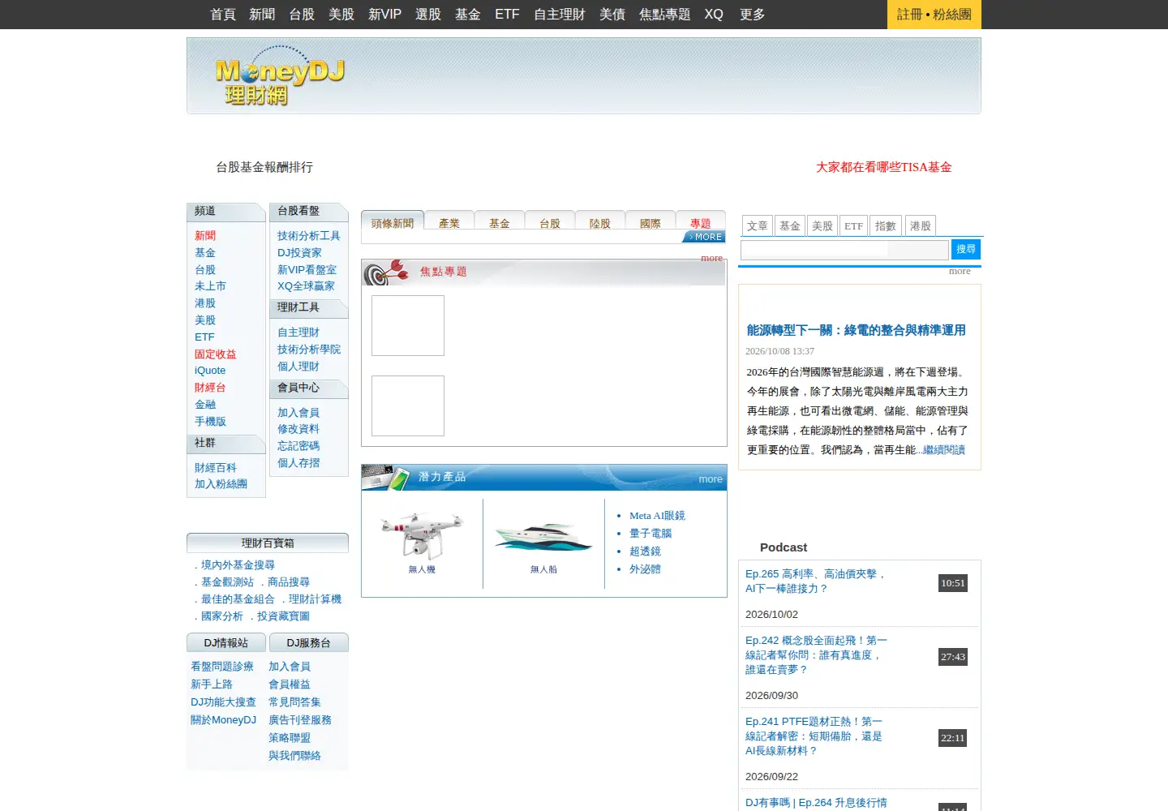Image resolution: width=1168 pixels, height=811 pixels.
Task: Click the MoneyDJ 理財網 logo
Action: (280, 76)
